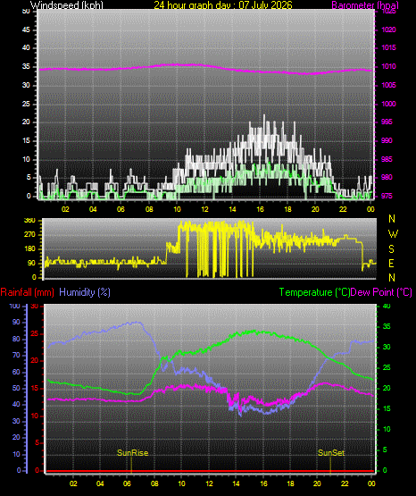Click the 60 value on the humidity axis
The height and width of the screenshot is (496, 416).
pos(16,372)
